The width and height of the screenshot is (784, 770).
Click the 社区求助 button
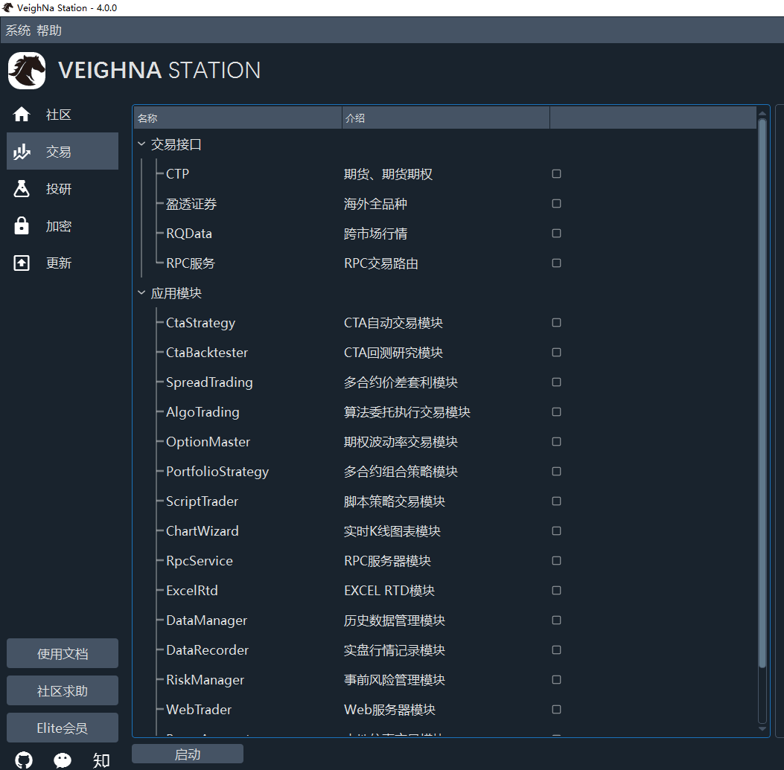[63, 690]
